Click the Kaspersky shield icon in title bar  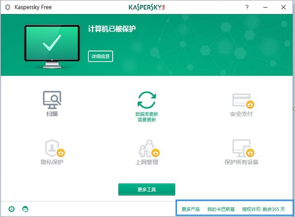point(8,7)
